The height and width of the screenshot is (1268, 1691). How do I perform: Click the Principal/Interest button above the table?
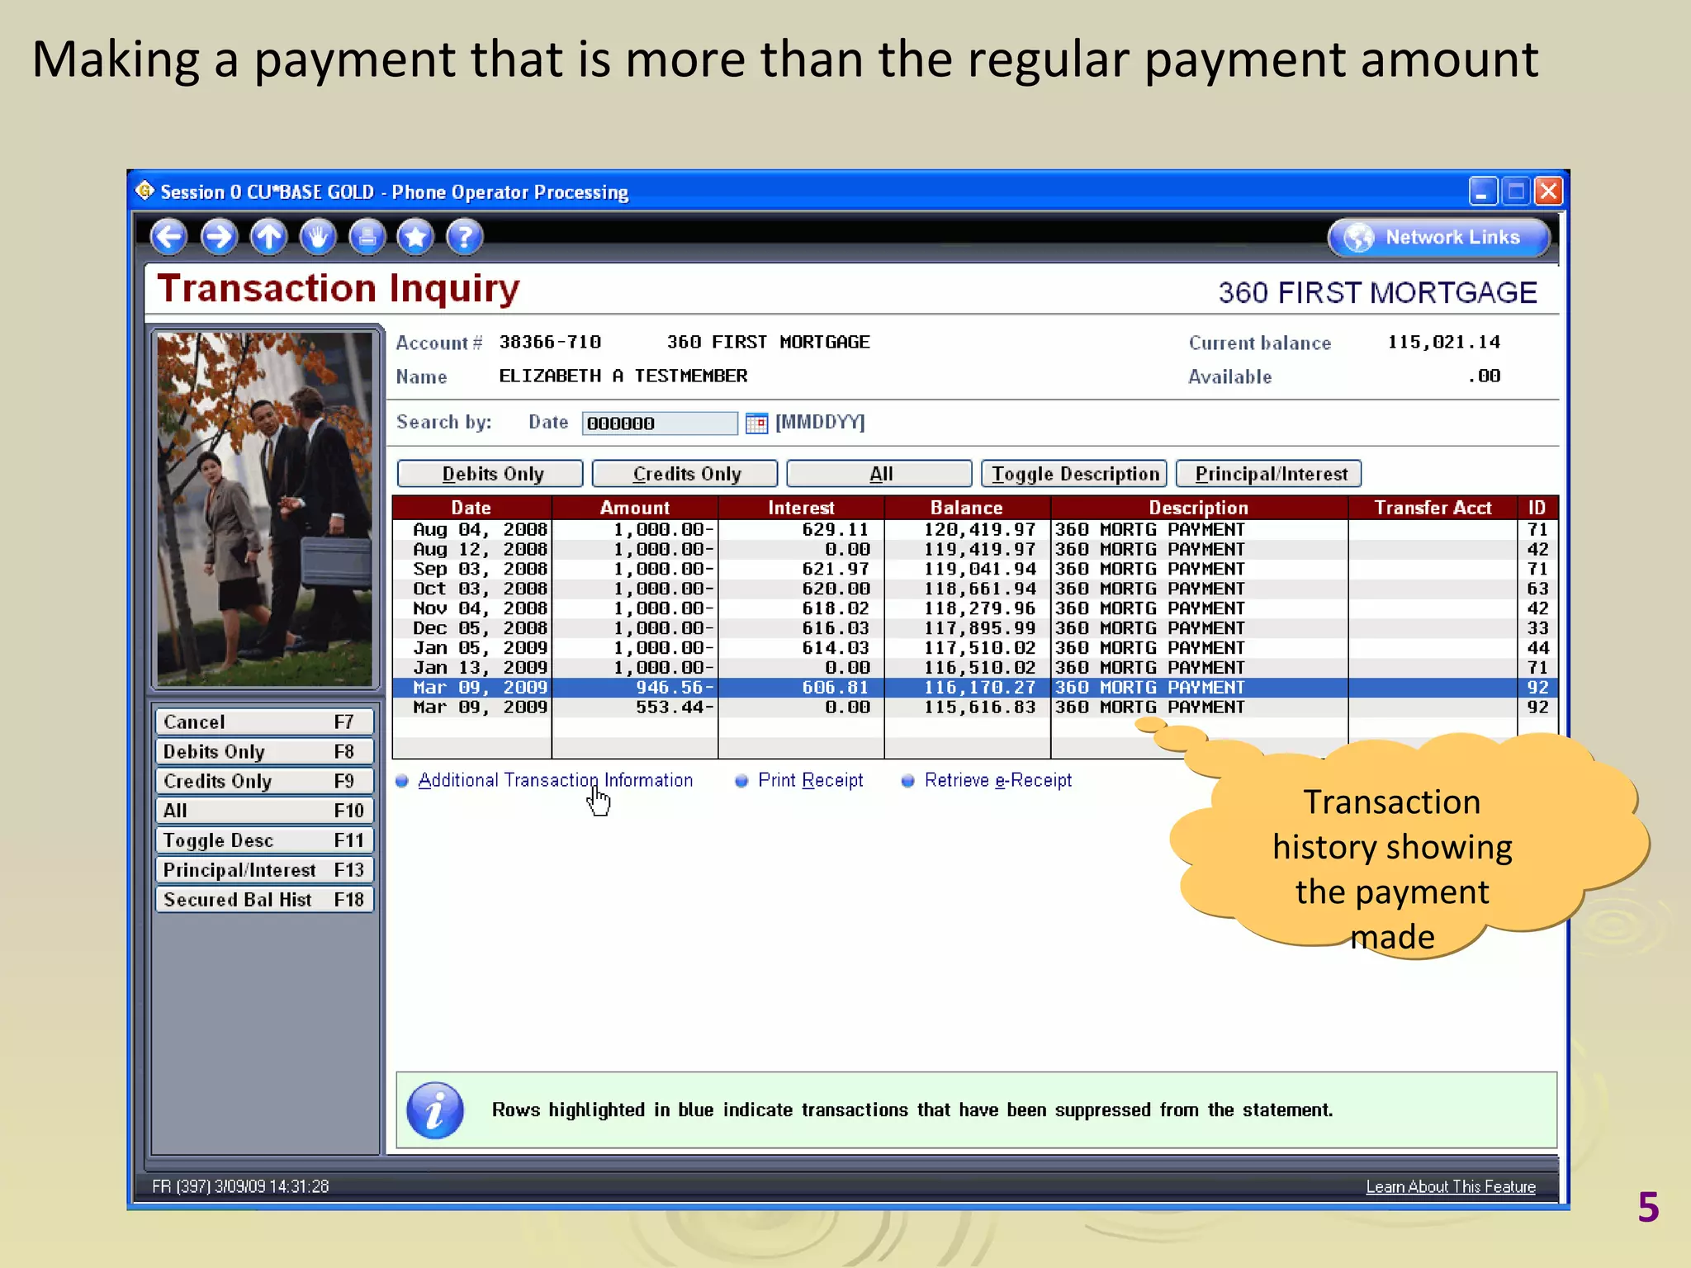click(1269, 474)
